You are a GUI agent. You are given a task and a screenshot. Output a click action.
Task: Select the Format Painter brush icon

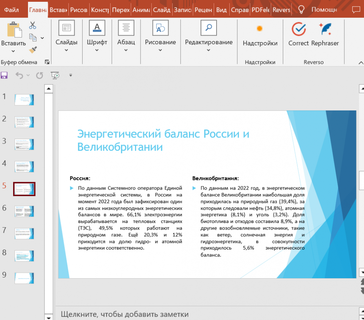click(33, 49)
